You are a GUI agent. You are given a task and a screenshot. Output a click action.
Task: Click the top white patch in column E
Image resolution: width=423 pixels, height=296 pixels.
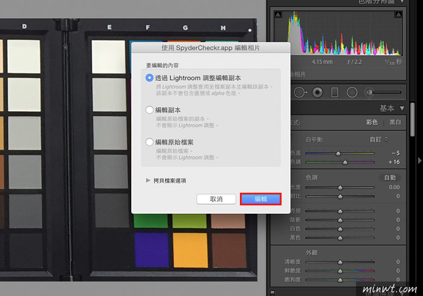click(108, 57)
